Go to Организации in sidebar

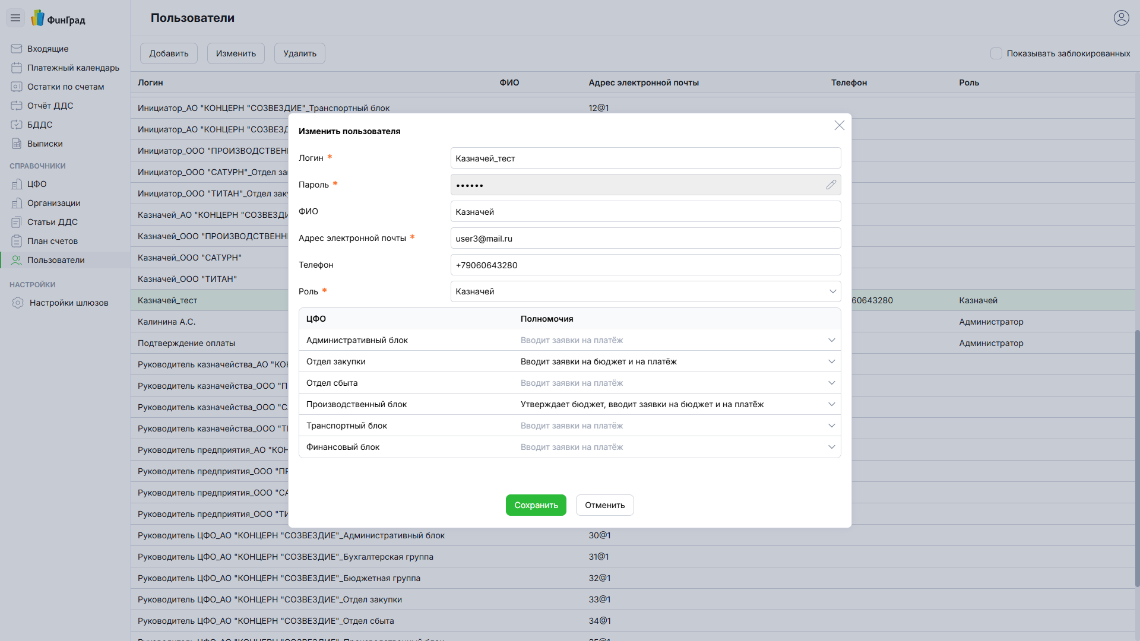pyautogui.click(x=53, y=203)
